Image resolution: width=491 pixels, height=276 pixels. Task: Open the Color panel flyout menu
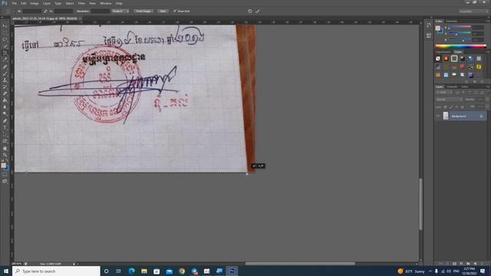488,21
